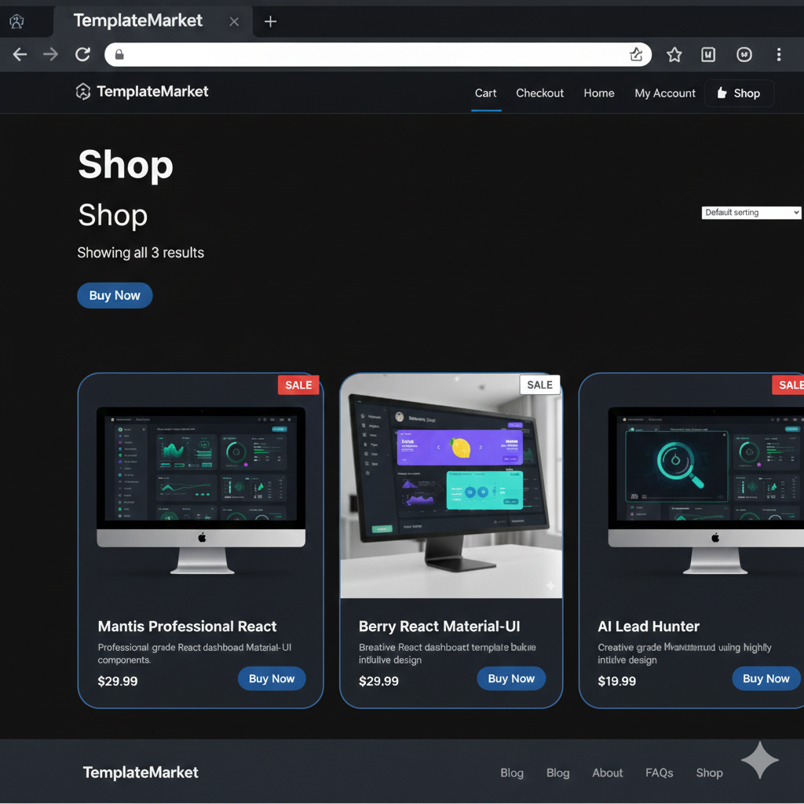Click the padlock security icon in the address bar
The height and width of the screenshot is (804, 804).
pyautogui.click(x=119, y=54)
